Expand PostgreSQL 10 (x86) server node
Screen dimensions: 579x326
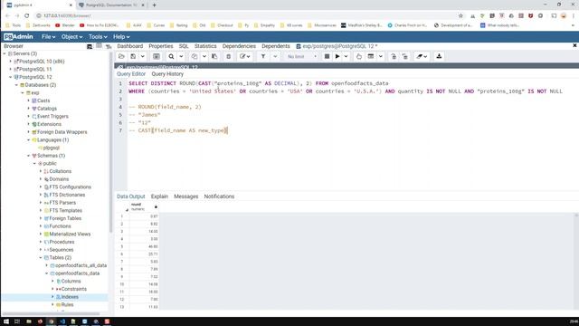pos(10,62)
